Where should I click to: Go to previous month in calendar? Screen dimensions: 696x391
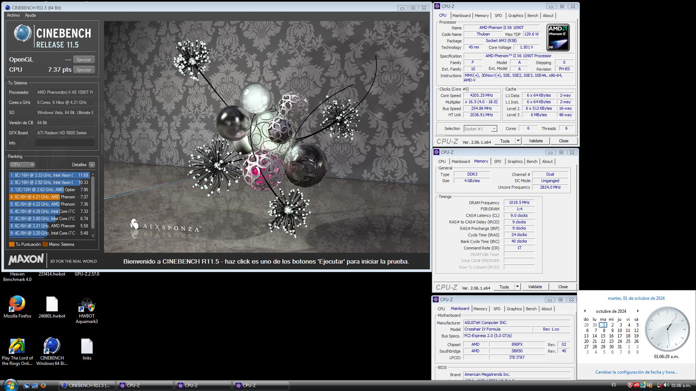585,311
